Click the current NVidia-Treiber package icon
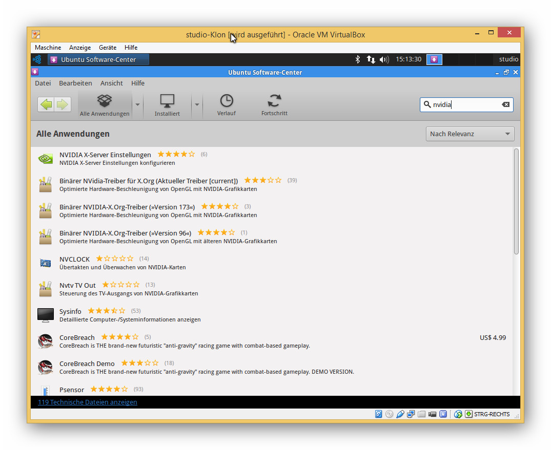This screenshot has width=551, height=450. pos(45,185)
